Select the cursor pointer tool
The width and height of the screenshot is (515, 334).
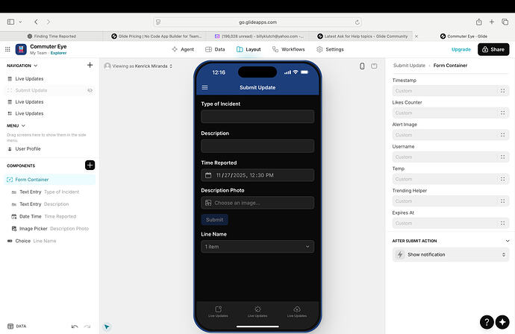[x=107, y=327]
